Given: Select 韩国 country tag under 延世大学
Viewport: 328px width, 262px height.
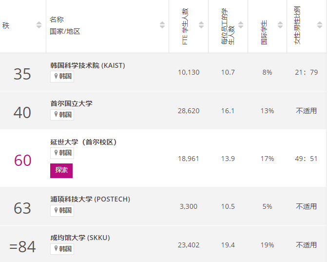Looking at the screenshot, I should (62, 153).
